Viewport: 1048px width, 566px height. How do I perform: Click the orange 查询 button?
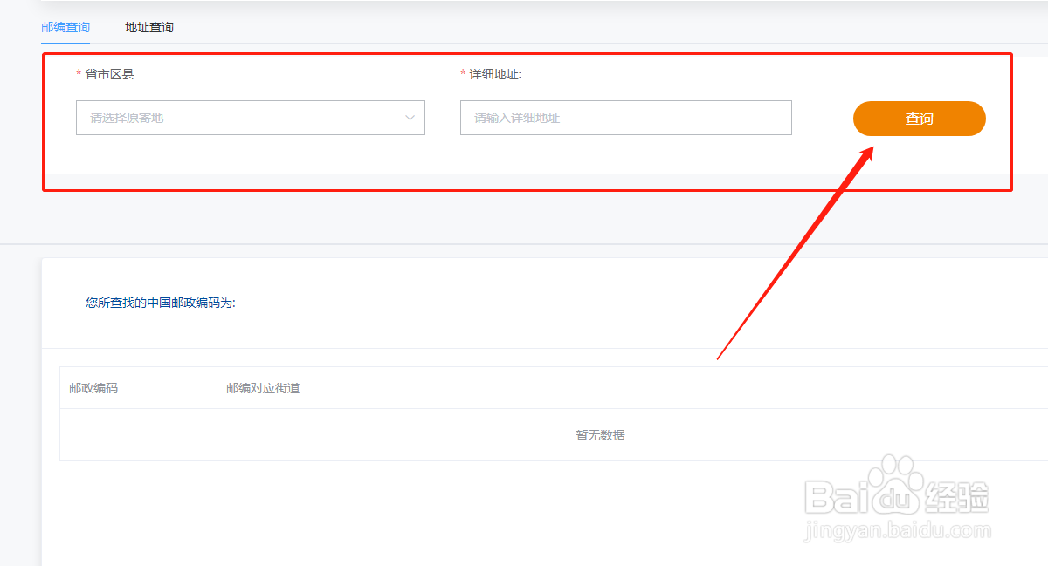pos(920,119)
